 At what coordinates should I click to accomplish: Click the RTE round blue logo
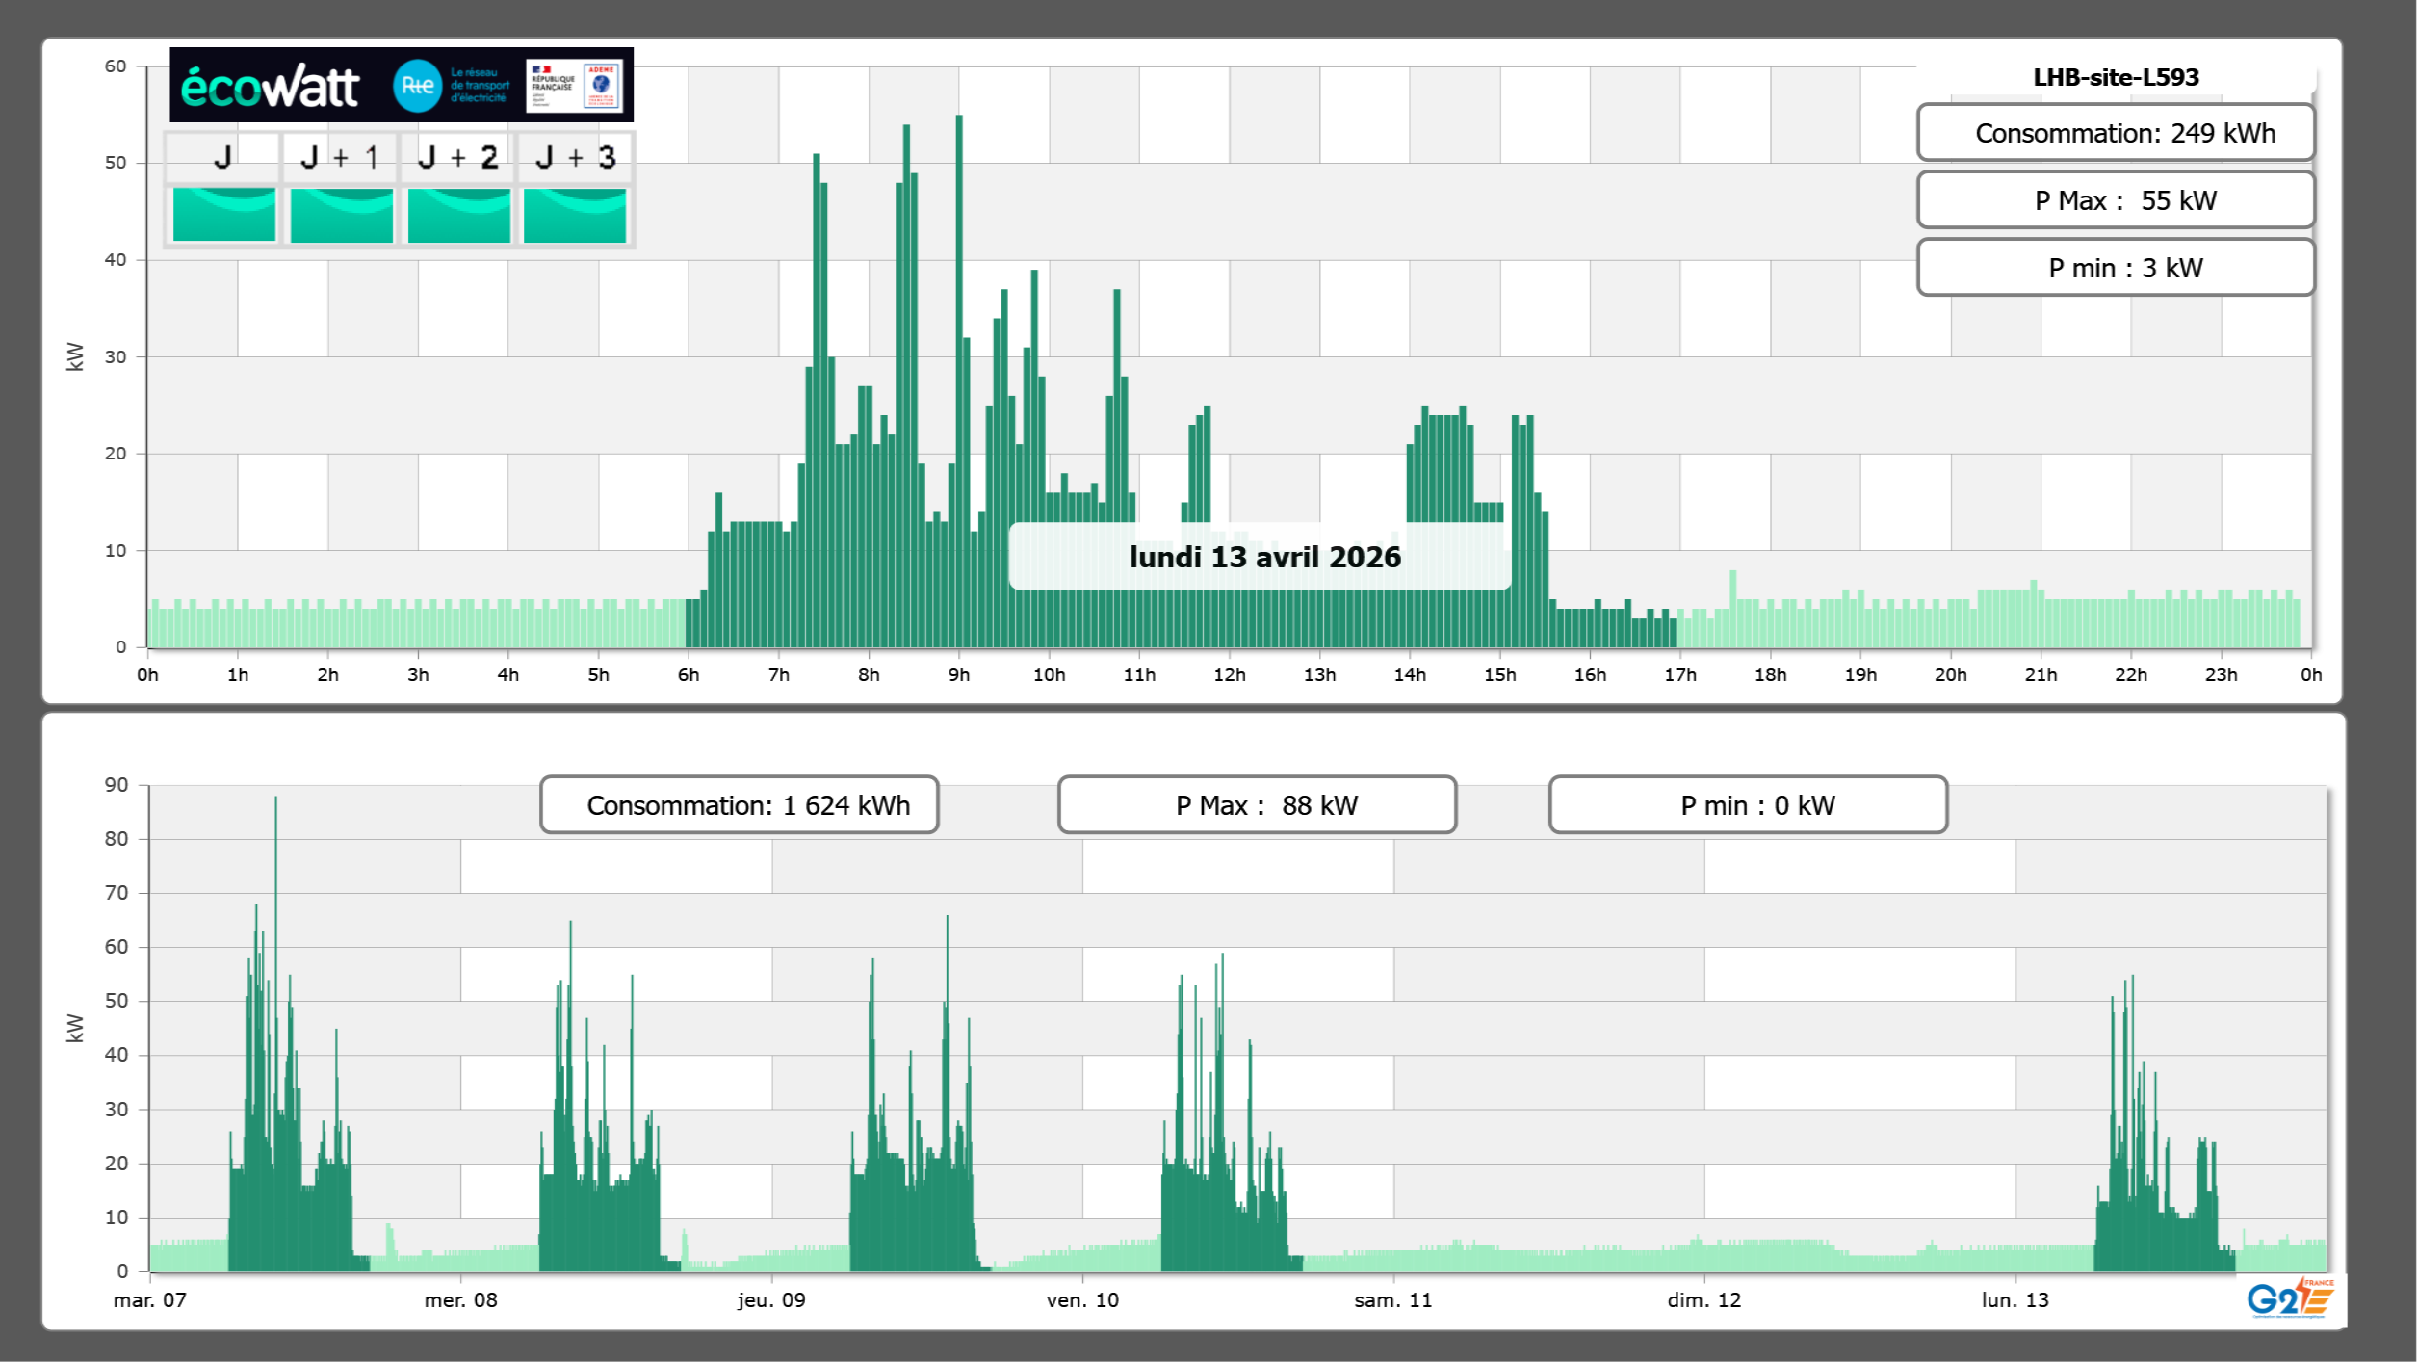coord(417,86)
